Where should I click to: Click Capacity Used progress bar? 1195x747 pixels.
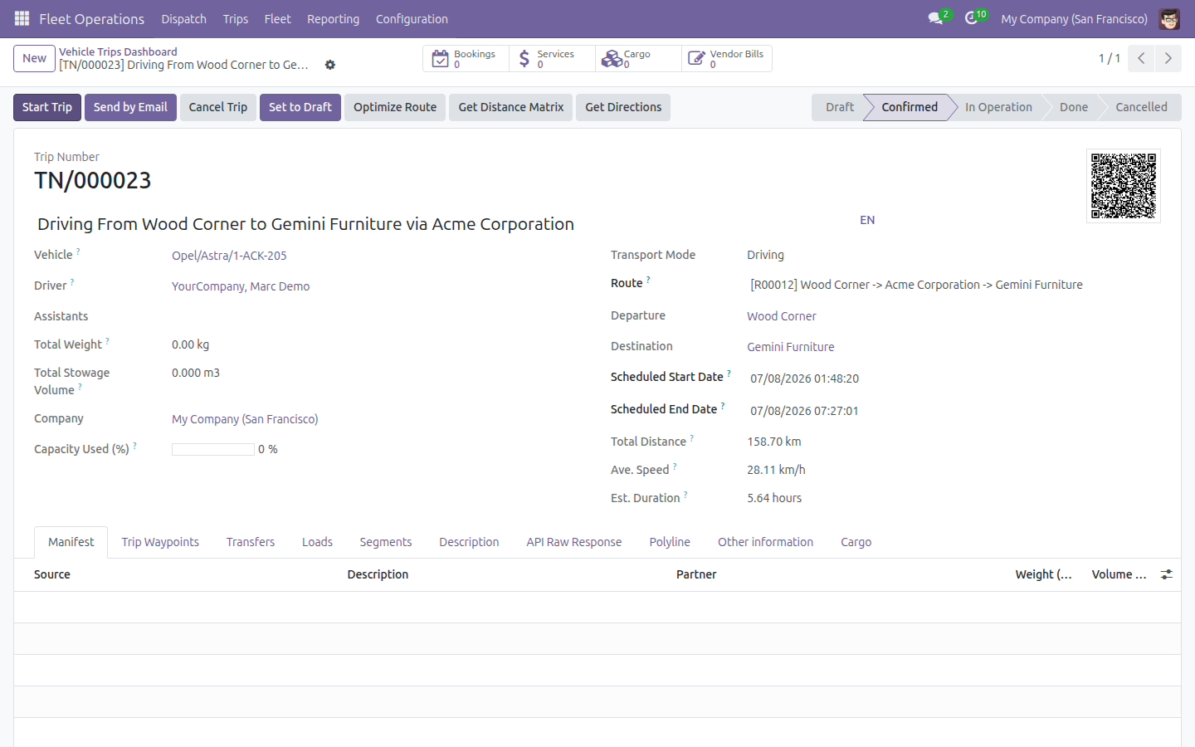(213, 449)
